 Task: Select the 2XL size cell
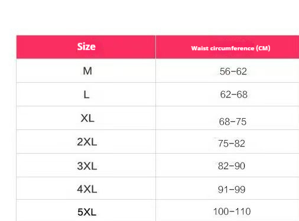tap(87, 142)
